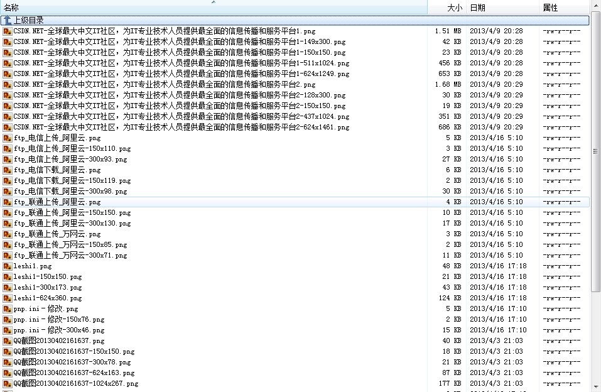Click the icon of the 服务平台1.png file
The height and width of the screenshot is (392, 601).
8,31
